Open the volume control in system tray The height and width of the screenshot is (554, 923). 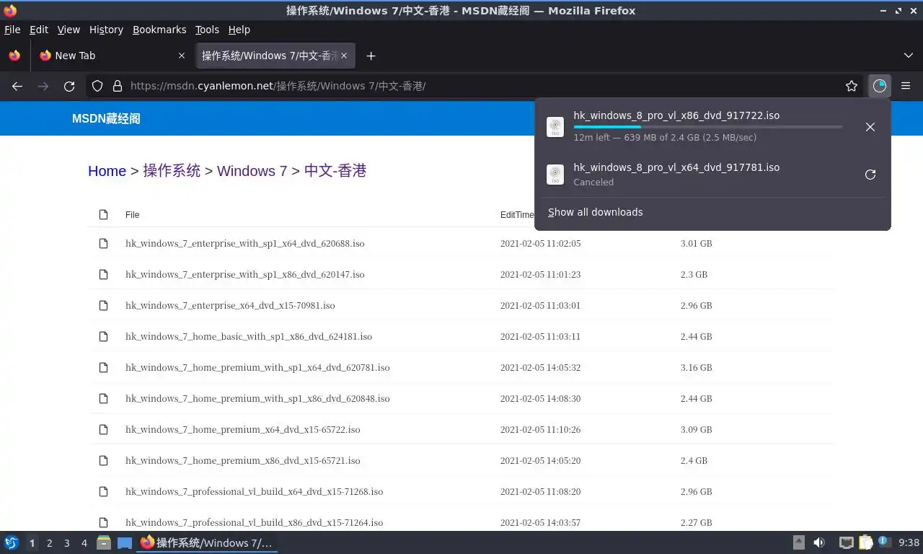[x=819, y=542]
